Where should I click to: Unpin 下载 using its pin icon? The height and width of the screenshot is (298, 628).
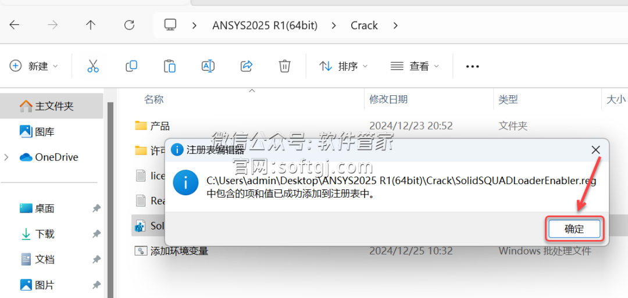click(96, 234)
